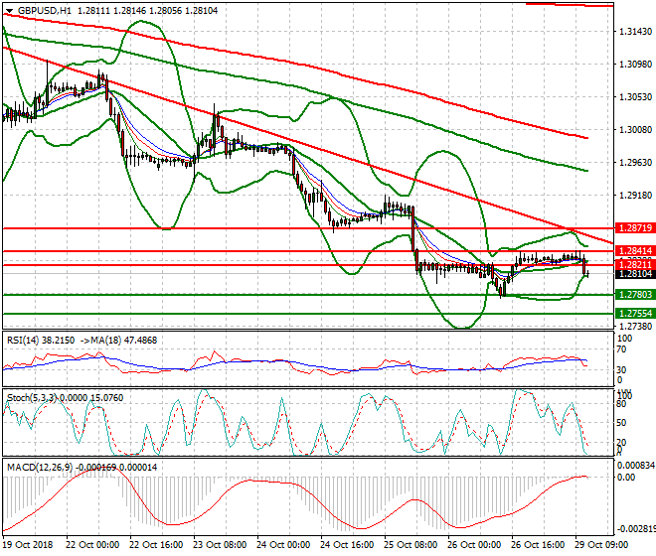Click the 1.28414 red level price label
This screenshot has height=556, width=656.
(x=635, y=251)
